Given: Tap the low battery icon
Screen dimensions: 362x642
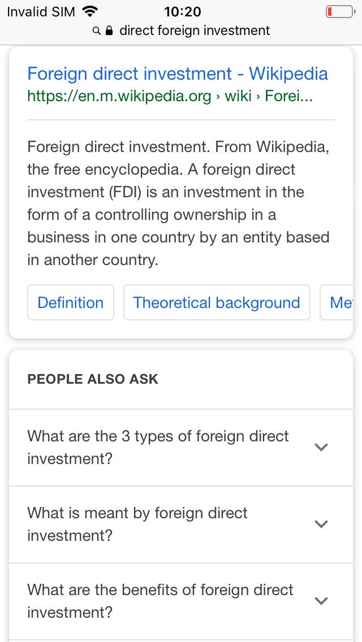Looking at the screenshot, I should 340,12.
